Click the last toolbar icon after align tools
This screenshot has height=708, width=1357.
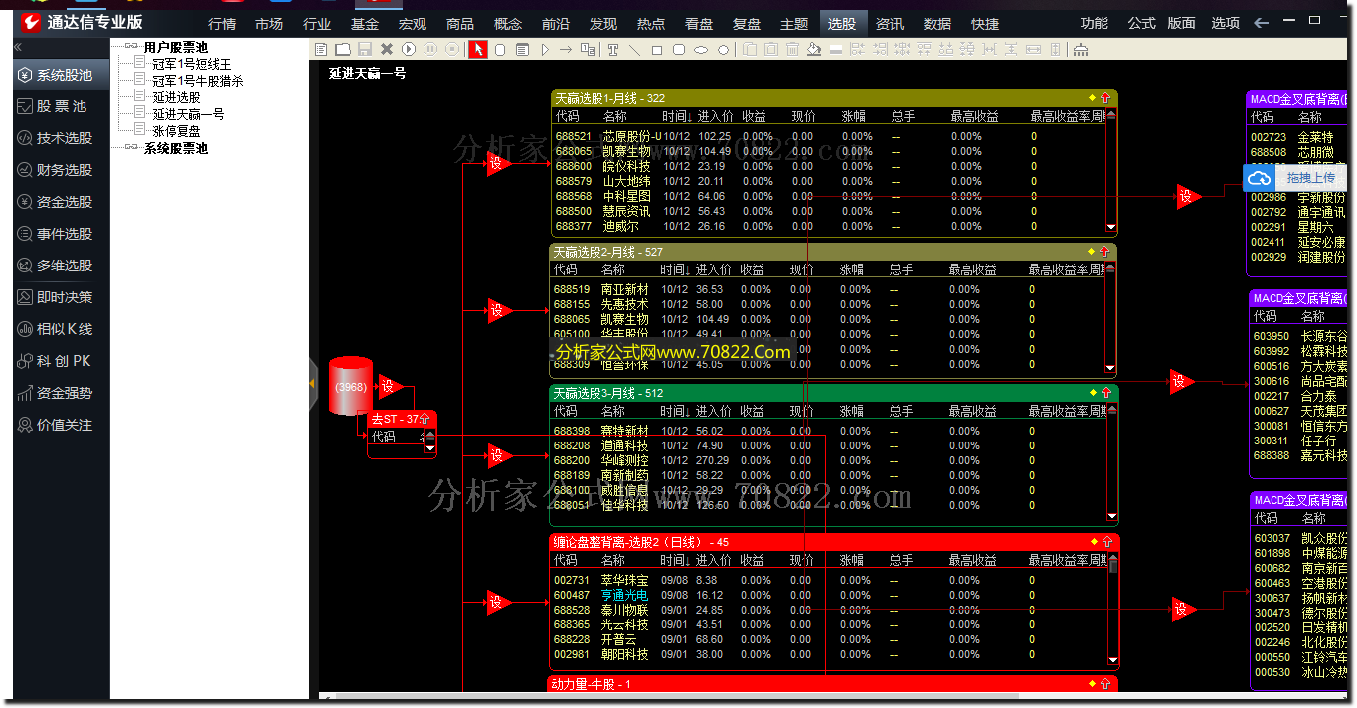pyautogui.click(x=1081, y=49)
